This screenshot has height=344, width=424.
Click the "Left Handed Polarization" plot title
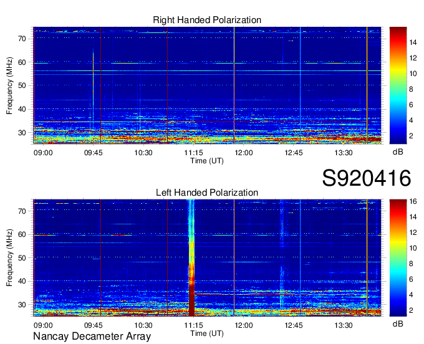tap(207, 193)
